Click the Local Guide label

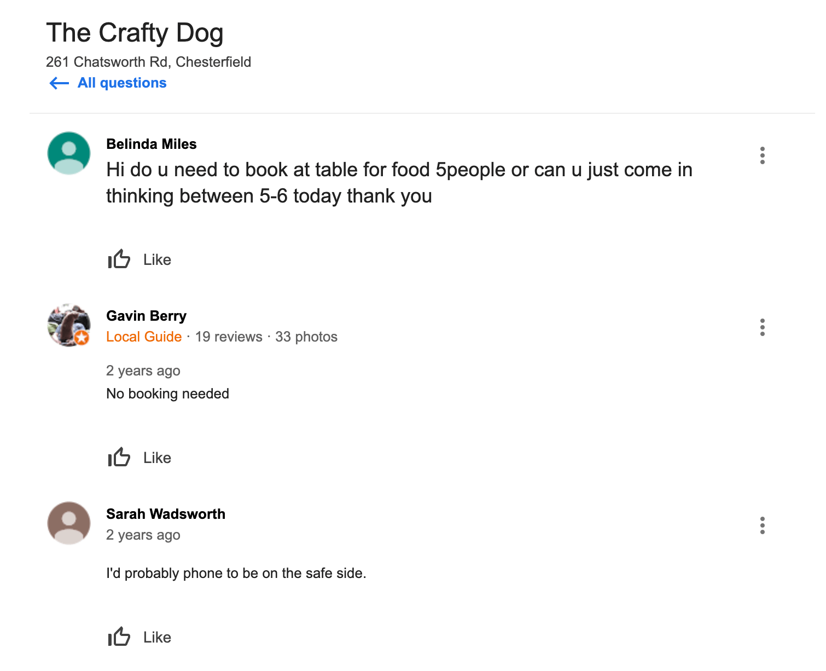tap(144, 337)
